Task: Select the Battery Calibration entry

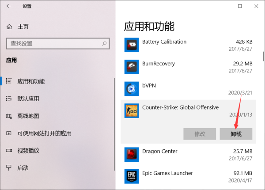Action: coord(188,45)
